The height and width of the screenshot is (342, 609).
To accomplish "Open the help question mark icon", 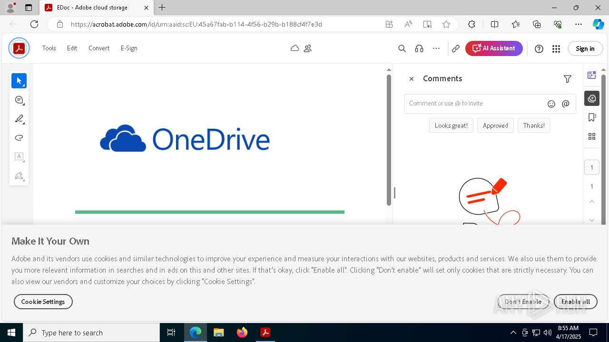I will 539,48.
